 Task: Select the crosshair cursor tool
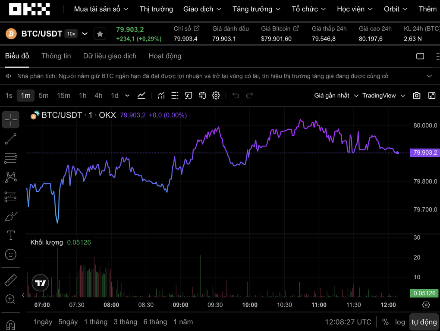click(x=11, y=120)
